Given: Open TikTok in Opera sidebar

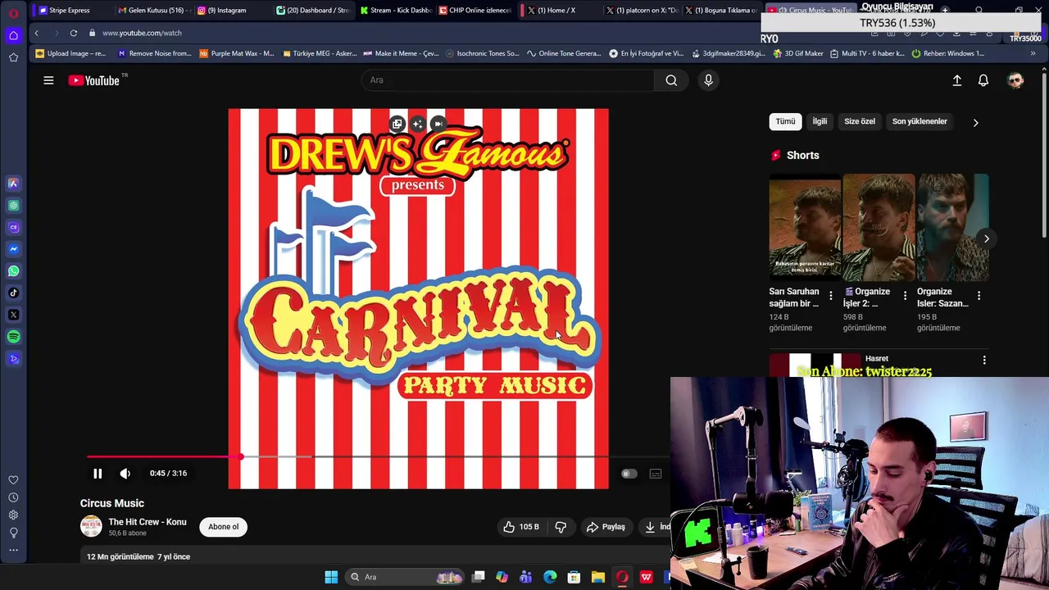Looking at the screenshot, I should click(x=13, y=293).
